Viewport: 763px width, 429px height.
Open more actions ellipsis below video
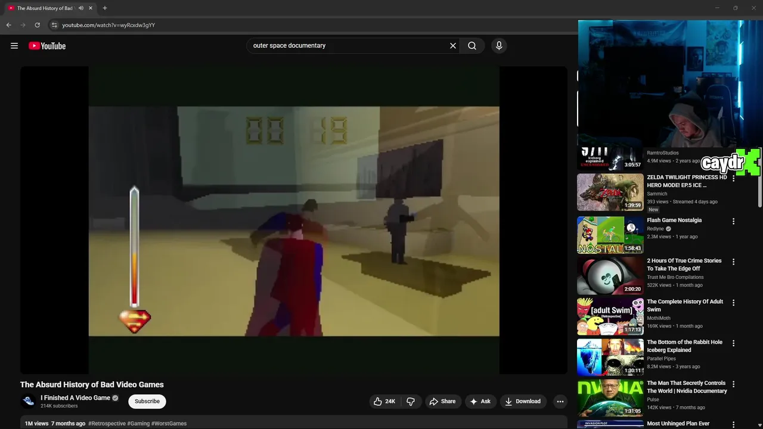tap(560, 402)
